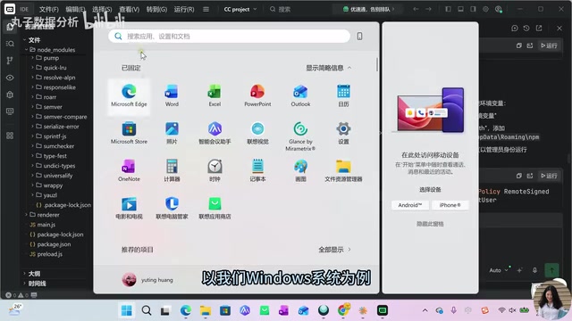Expand the 大纲 outline section
This screenshot has height=321, width=572.
pyautogui.click(x=34, y=274)
